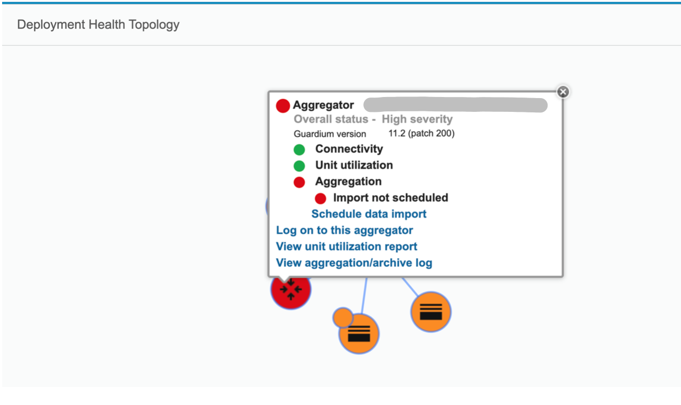
Task: Click the green Unit utilization status dot
Action: tap(300, 166)
